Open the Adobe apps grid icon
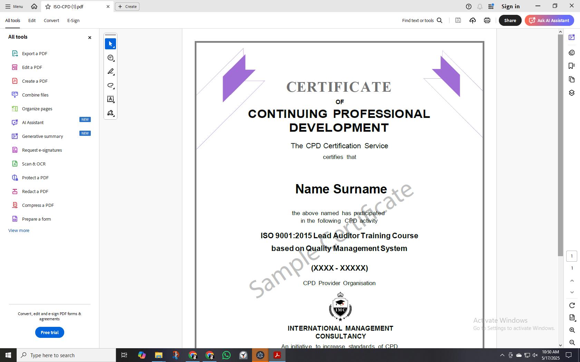Image resolution: width=580 pixels, height=362 pixels. [491, 7]
